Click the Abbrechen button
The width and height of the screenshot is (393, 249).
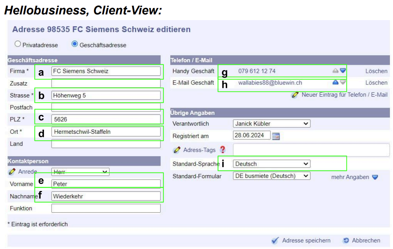click(366, 241)
